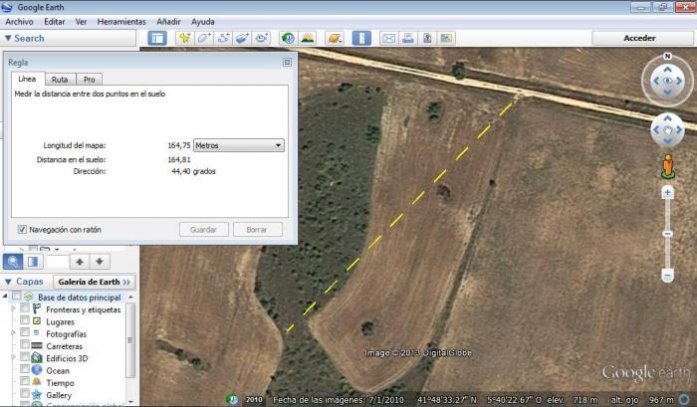Open the Herramientas menu
697x407 pixels.
point(121,21)
